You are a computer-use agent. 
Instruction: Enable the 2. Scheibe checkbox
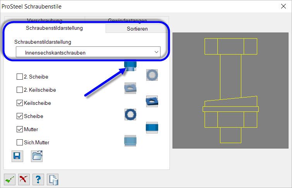click(x=20, y=77)
